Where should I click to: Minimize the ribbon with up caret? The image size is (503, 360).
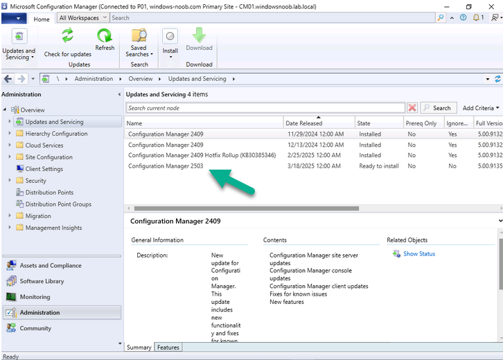(x=452, y=18)
